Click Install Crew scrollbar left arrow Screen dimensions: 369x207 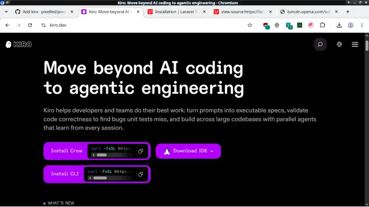pos(93,155)
